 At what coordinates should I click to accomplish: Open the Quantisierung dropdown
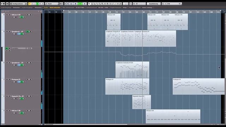coord(154,4)
